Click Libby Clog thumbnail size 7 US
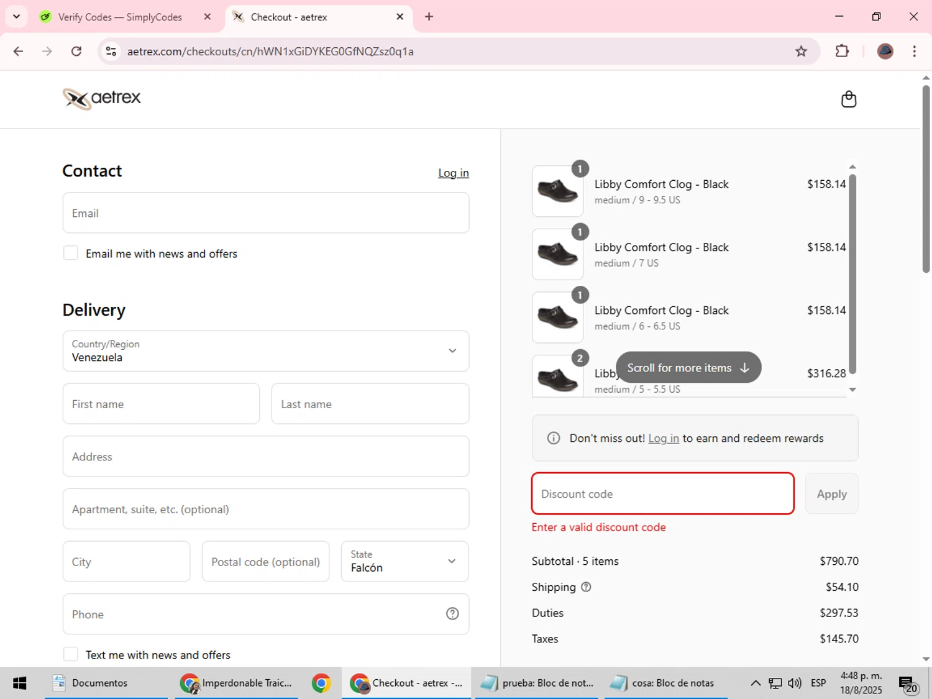 point(557,254)
